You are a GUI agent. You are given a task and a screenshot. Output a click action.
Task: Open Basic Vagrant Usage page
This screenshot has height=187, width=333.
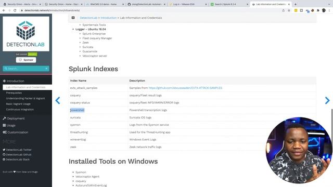pos(18,104)
